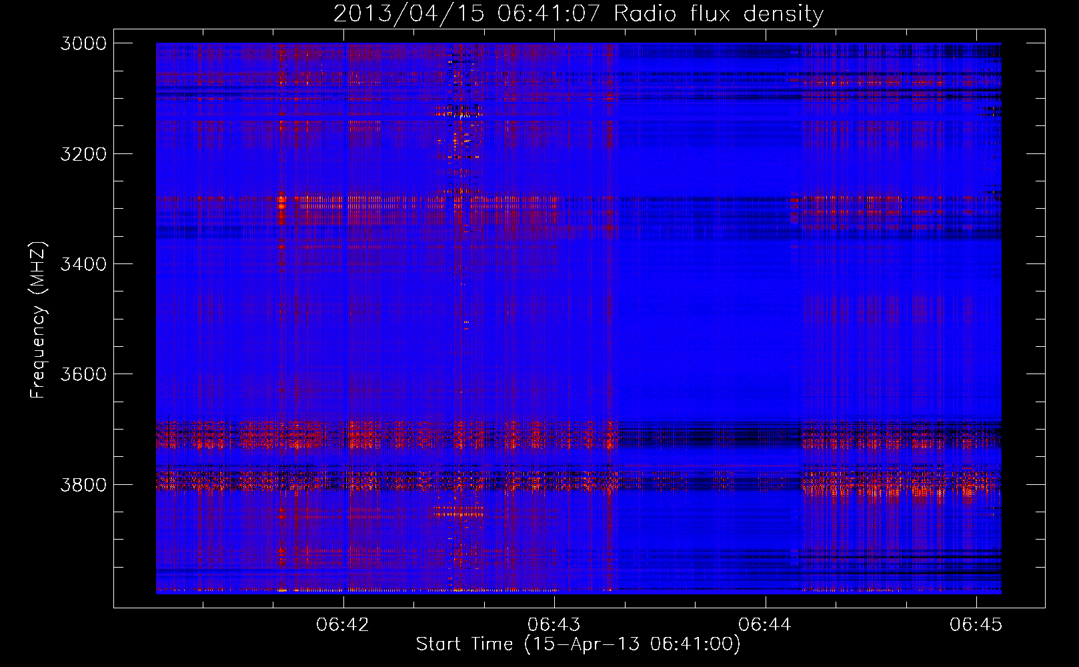Image resolution: width=1079 pixels, height=667 pixels.
Task: Click the plot title "2013/04/15 06:41:07 Radio flux density"
Action: [578, 14]
